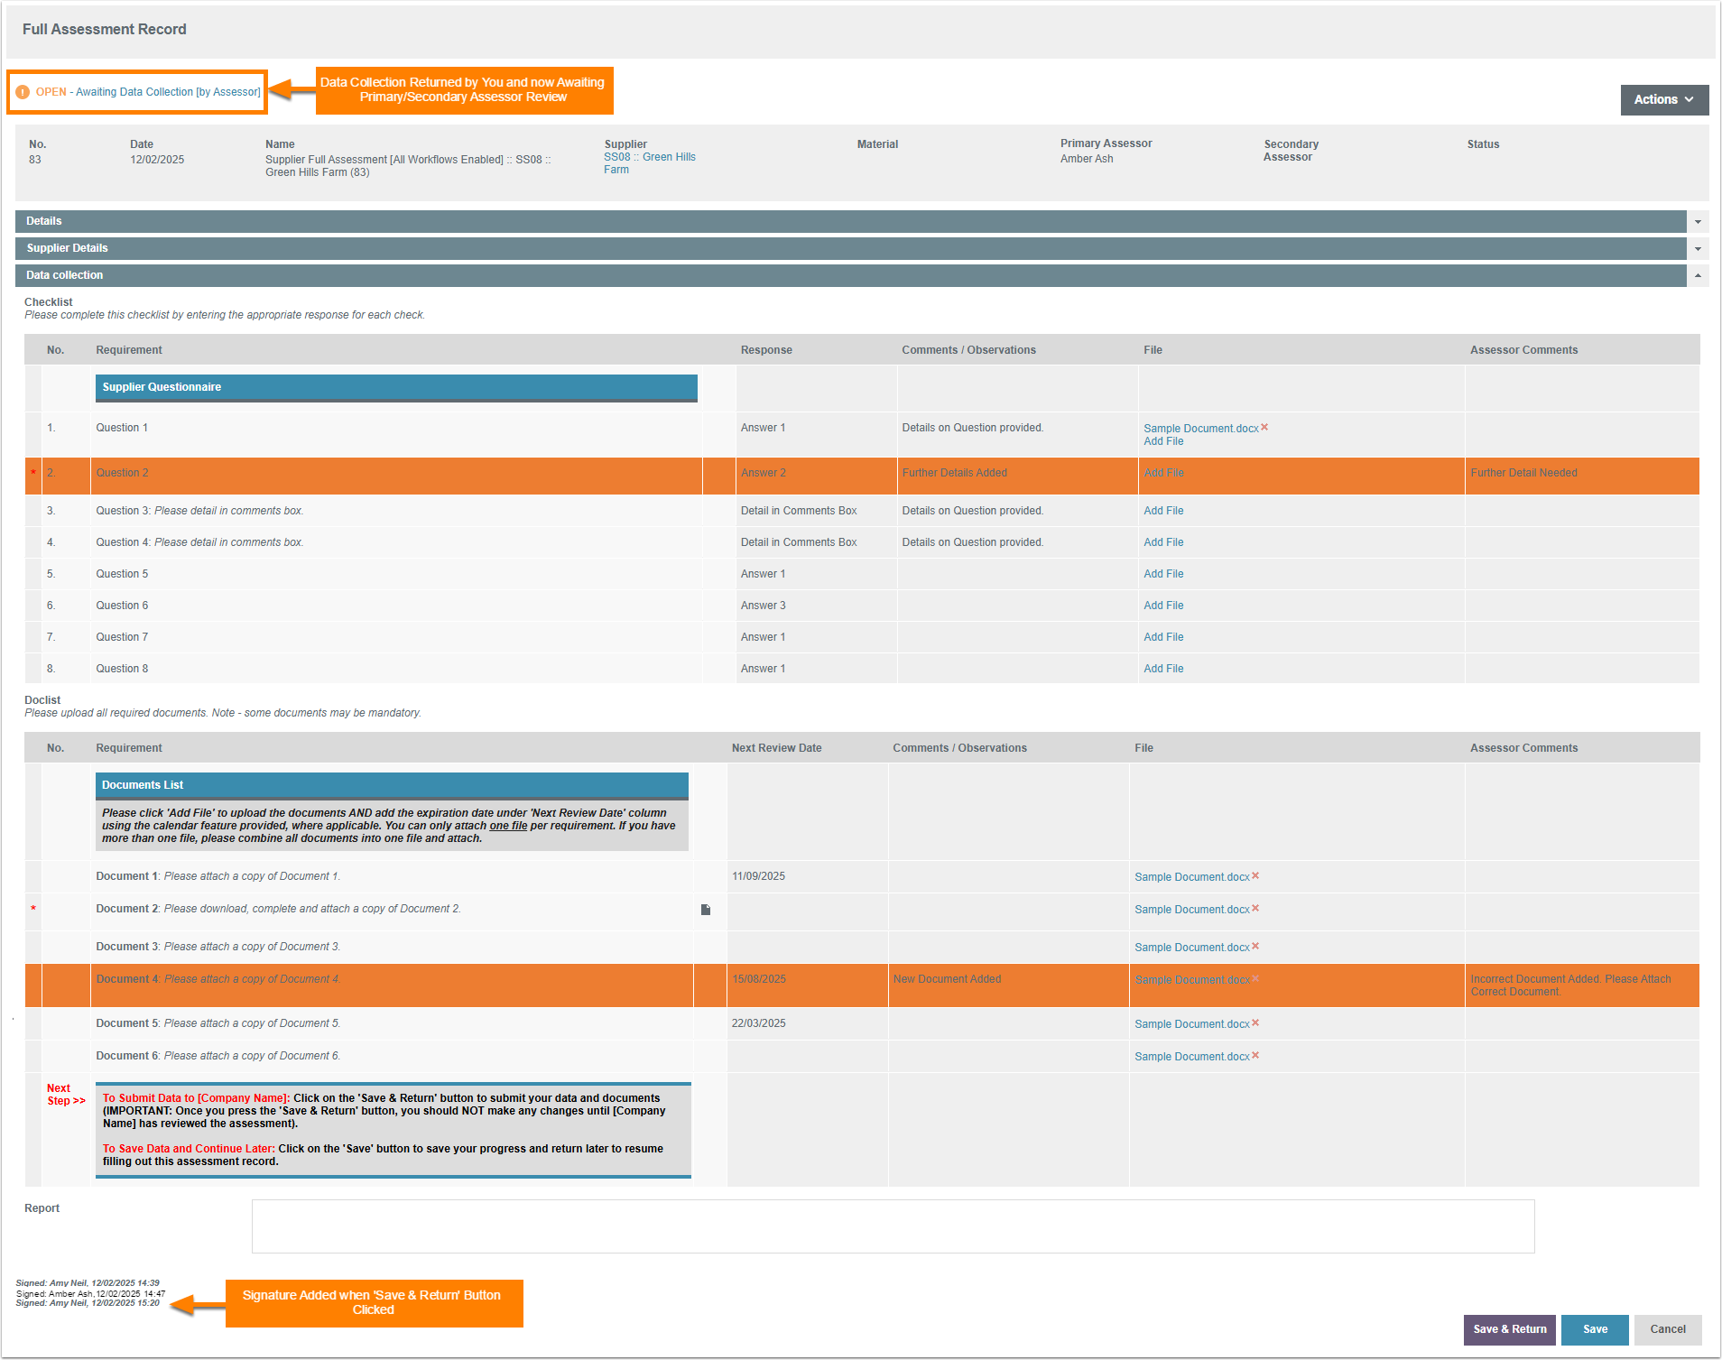
Task: Open the Actions dropdown menu
Action: [1663, 99]
